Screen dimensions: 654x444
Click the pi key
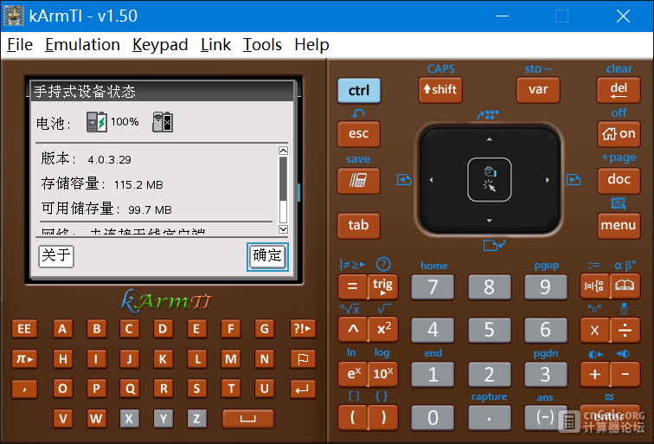tap(24, 359)
